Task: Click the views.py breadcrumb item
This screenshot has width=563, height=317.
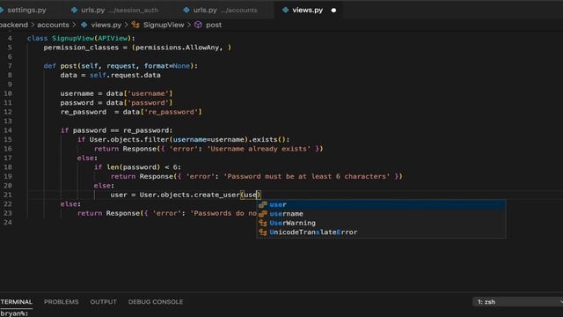Action: 106,25
